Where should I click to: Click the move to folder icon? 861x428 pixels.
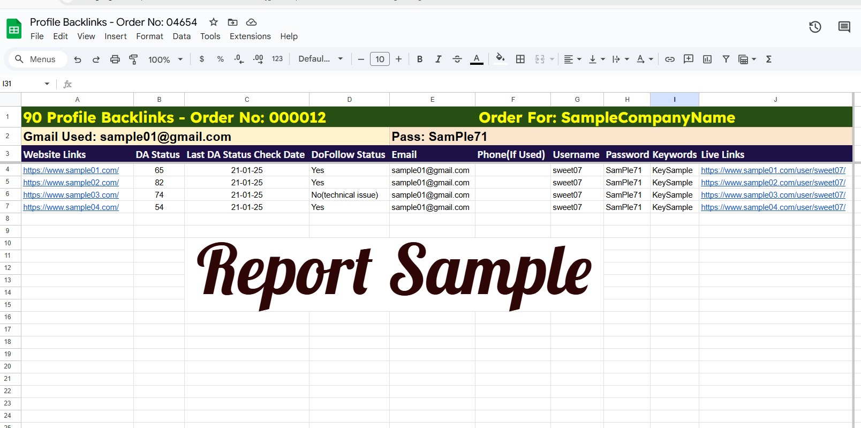click(x=232, y=22)
